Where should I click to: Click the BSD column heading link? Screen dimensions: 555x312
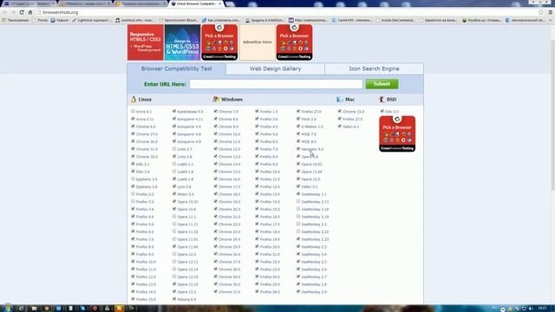pos(391,100)
